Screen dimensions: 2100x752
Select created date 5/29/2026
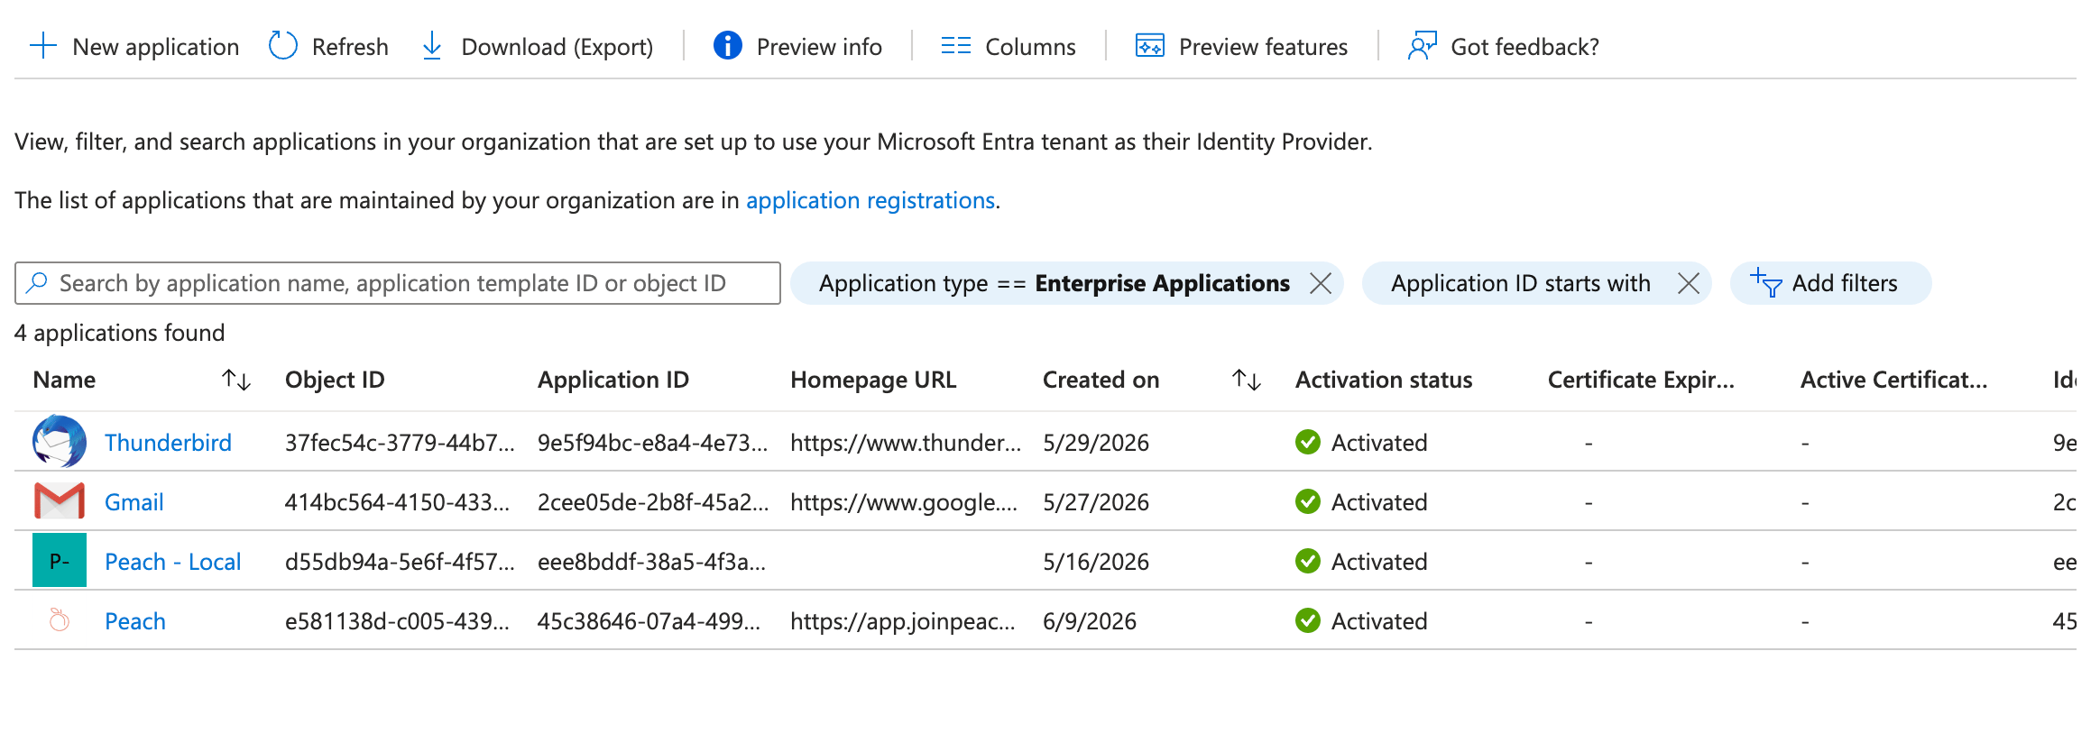(1096, 443)
